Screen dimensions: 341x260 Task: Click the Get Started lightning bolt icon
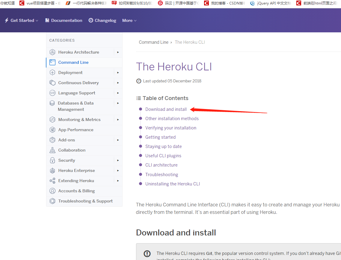pos(6,20)
